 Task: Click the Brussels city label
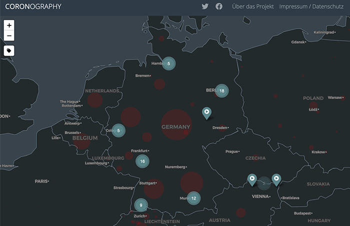click(x=72, y=133)
